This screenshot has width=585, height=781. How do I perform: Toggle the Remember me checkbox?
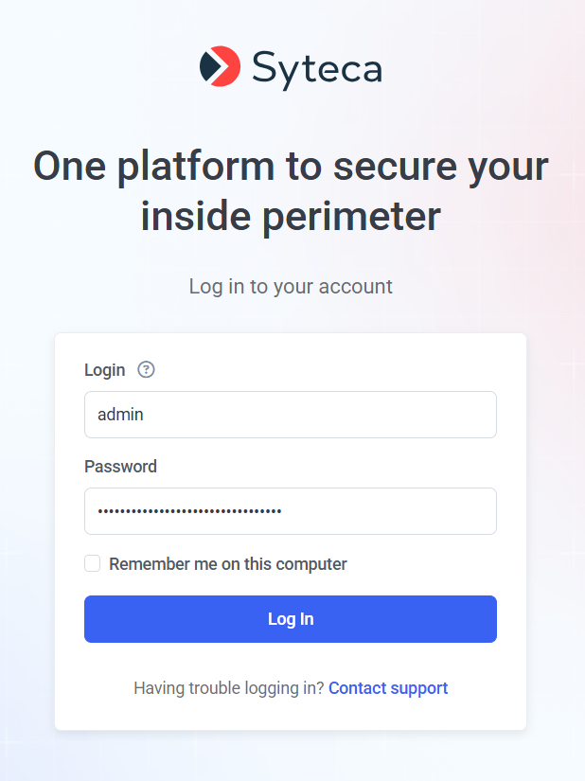coord(93,564)
